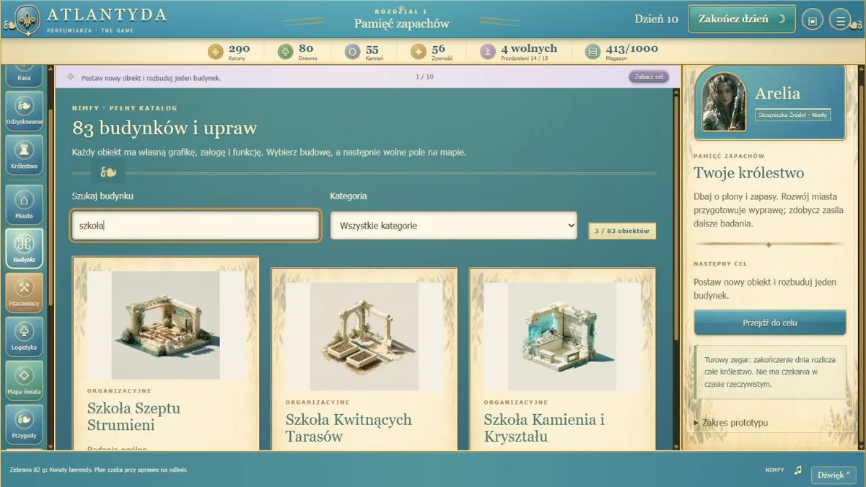Viewport: 866px width, 487px height.
Task: Click the Pamięć zapachów chapter title
Action: [x=401, y=24]
